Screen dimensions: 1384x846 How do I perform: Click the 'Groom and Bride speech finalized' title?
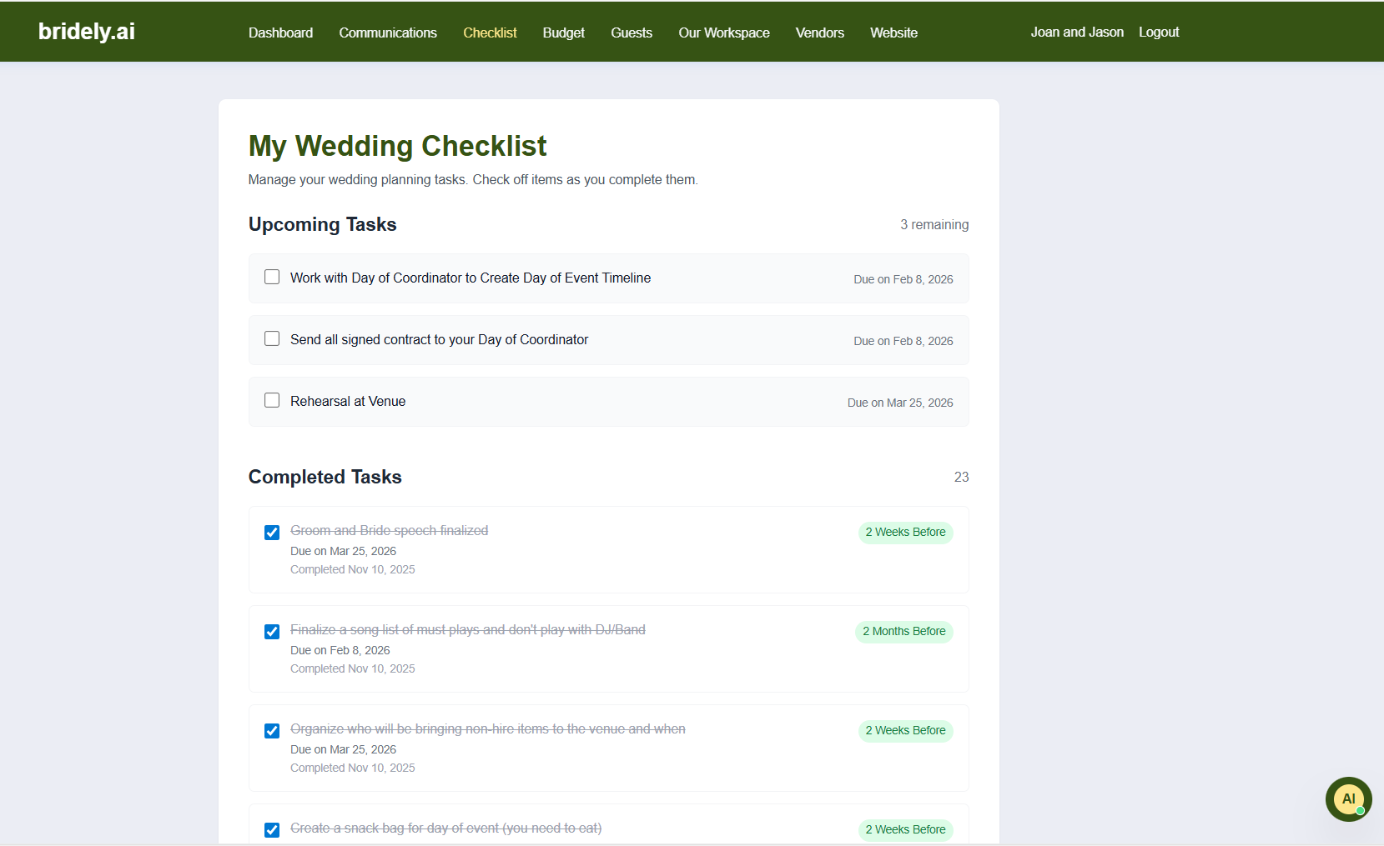click(390, 530)
